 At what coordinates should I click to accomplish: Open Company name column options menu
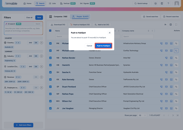coord(152,31)
